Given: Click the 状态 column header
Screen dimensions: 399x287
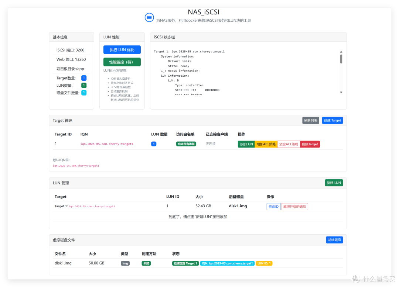Looking at the screenshot, I should click(x=176, y=254).
